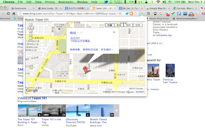Open Taipei 101 in the Fog video thumbnail

point(54,110)
